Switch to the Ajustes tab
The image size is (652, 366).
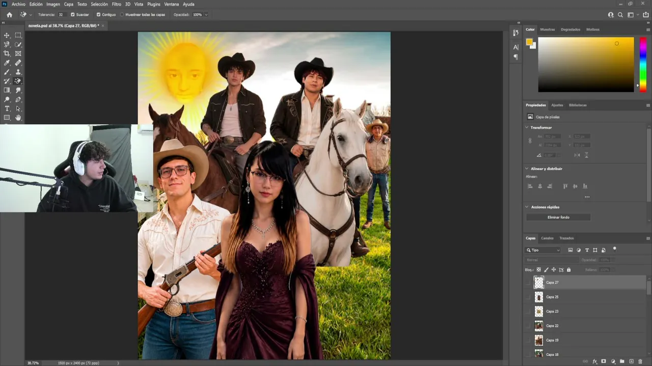point(557,105)
